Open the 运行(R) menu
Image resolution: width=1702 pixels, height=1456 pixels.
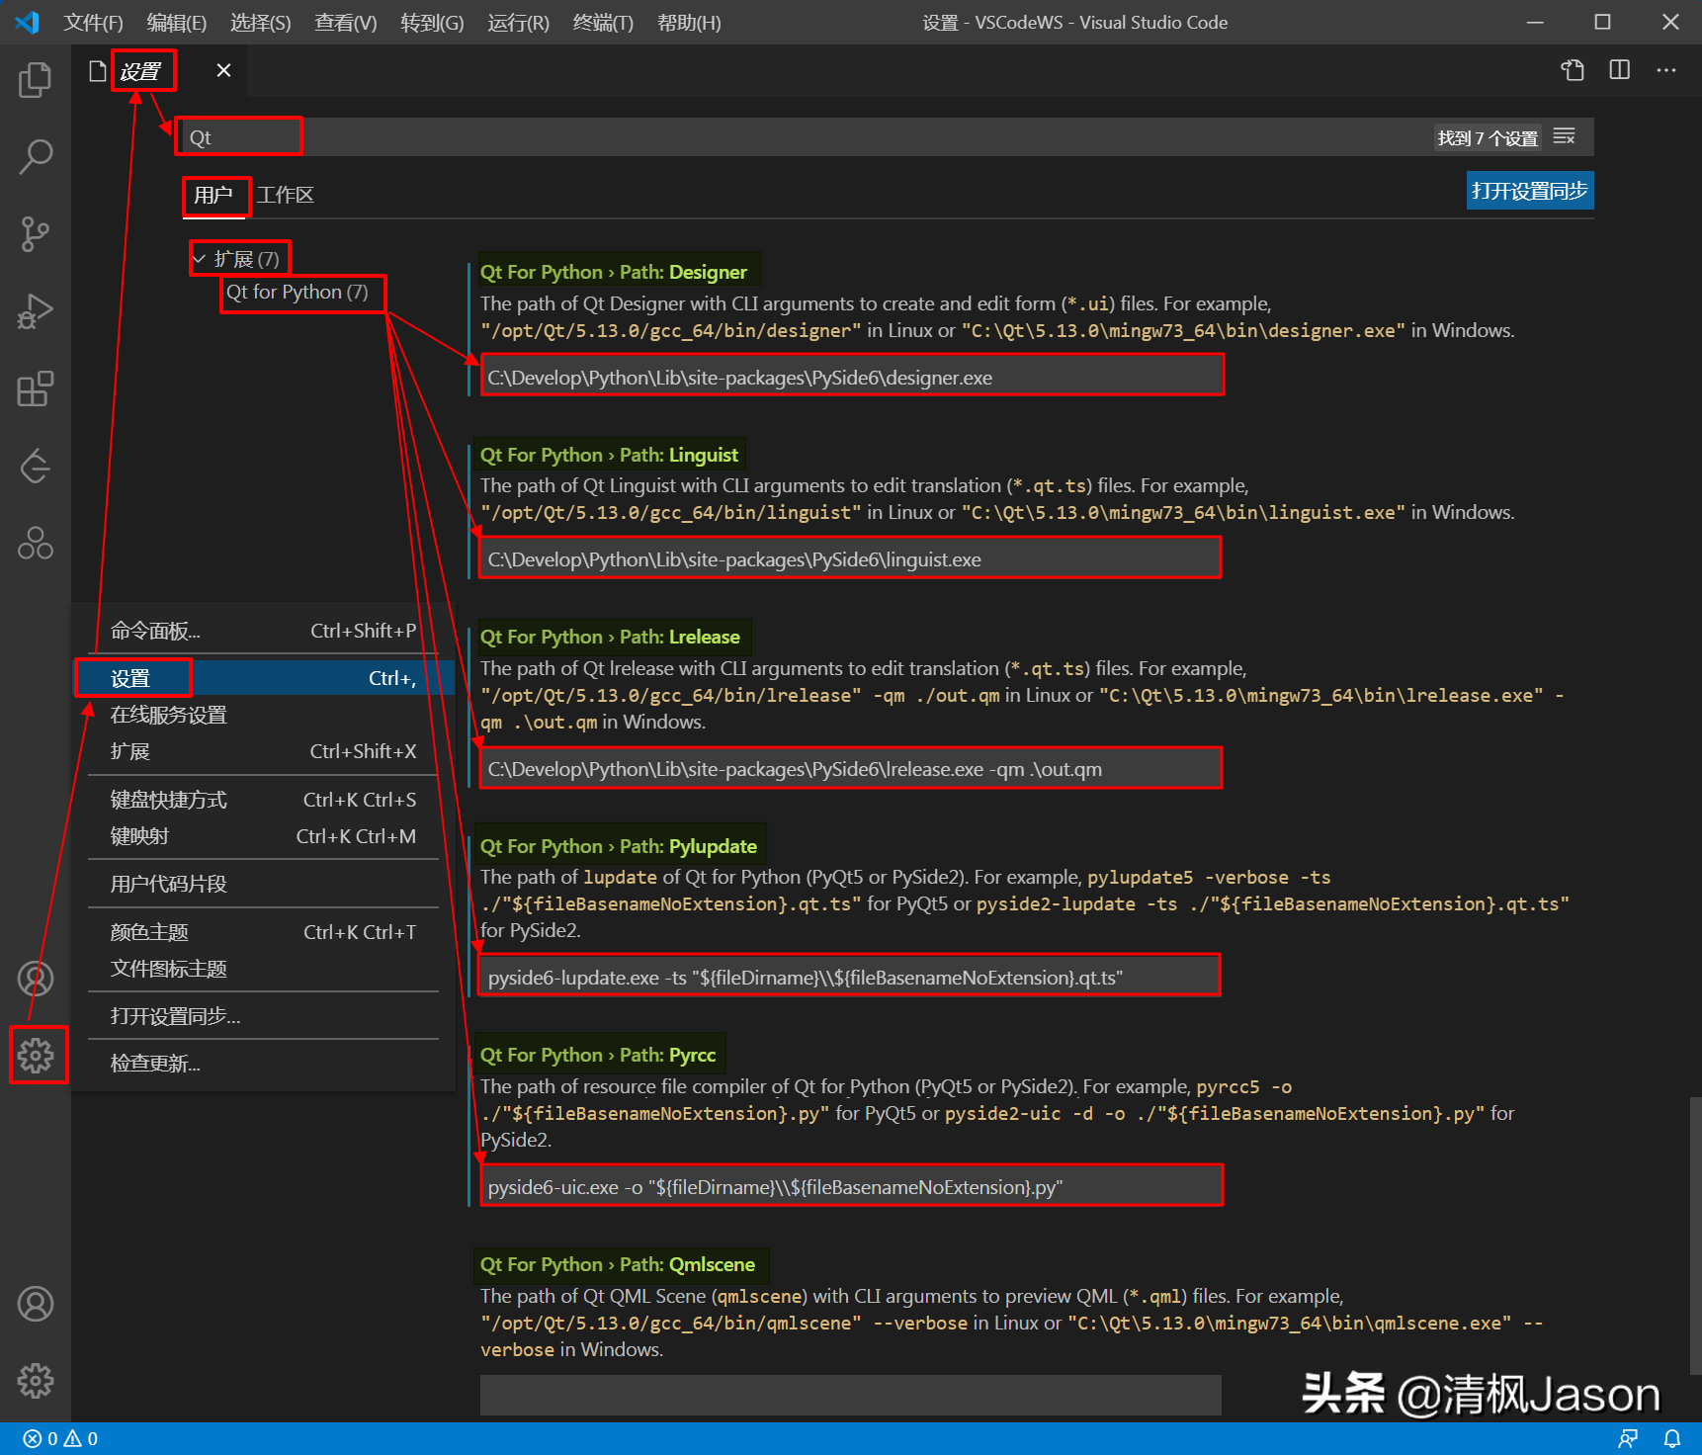pos(518,22)
